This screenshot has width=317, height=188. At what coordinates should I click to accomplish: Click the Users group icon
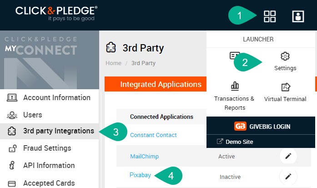click(12, 115)
